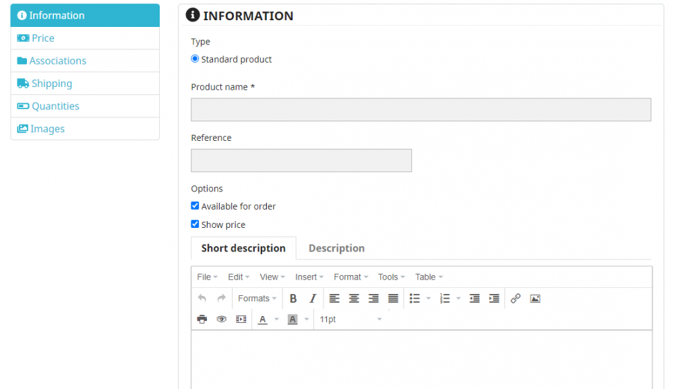Click the print icon in editor toolbar

pyautogui.click(x=202, y=320)
